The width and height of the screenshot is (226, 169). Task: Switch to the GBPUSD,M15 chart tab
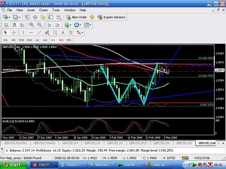(138, 143)
